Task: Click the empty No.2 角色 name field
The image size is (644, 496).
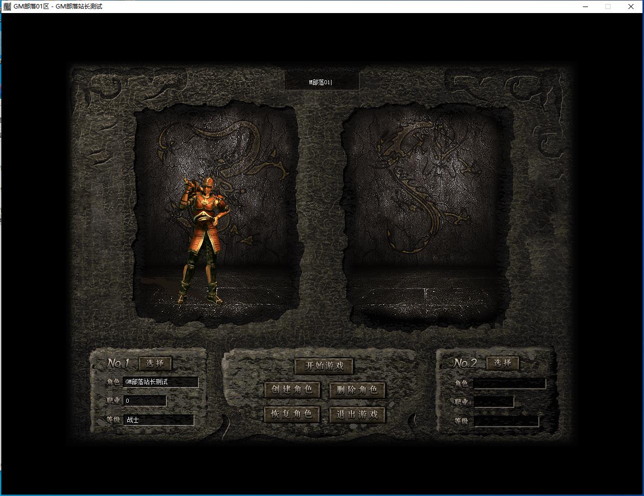Action: click(509, 384)
